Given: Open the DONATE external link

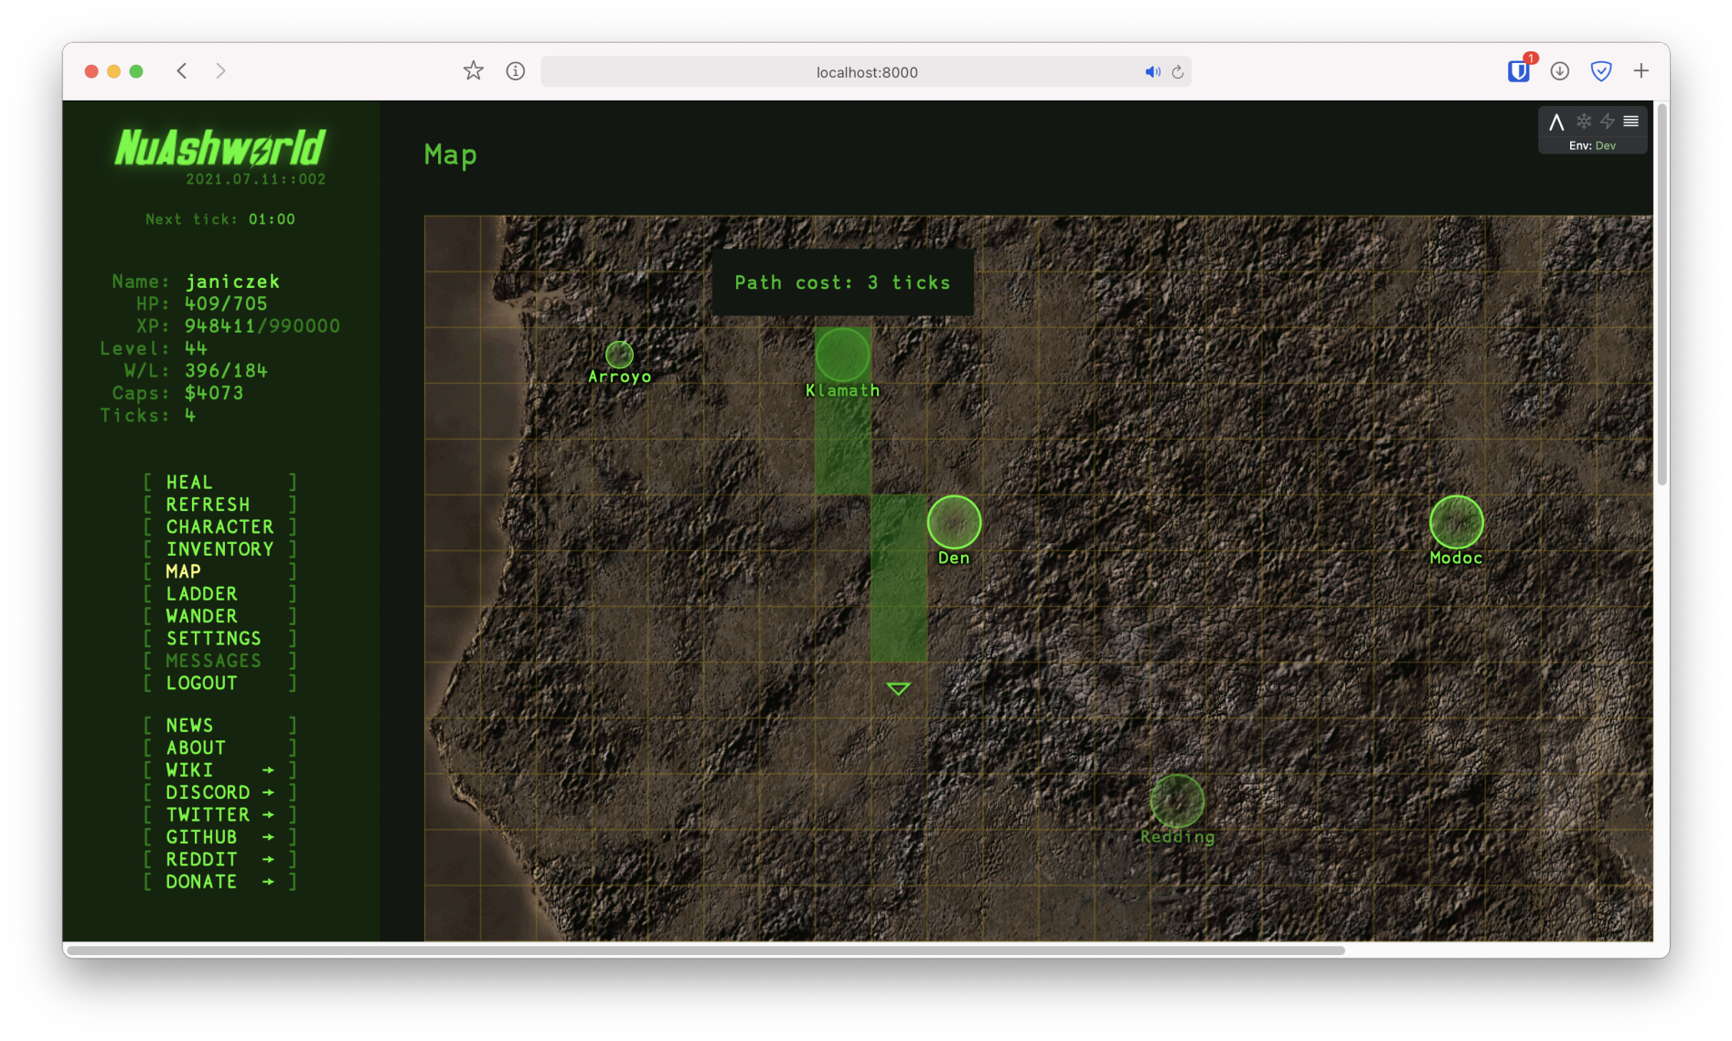Looking at the screenshot, I should point(219,882).
